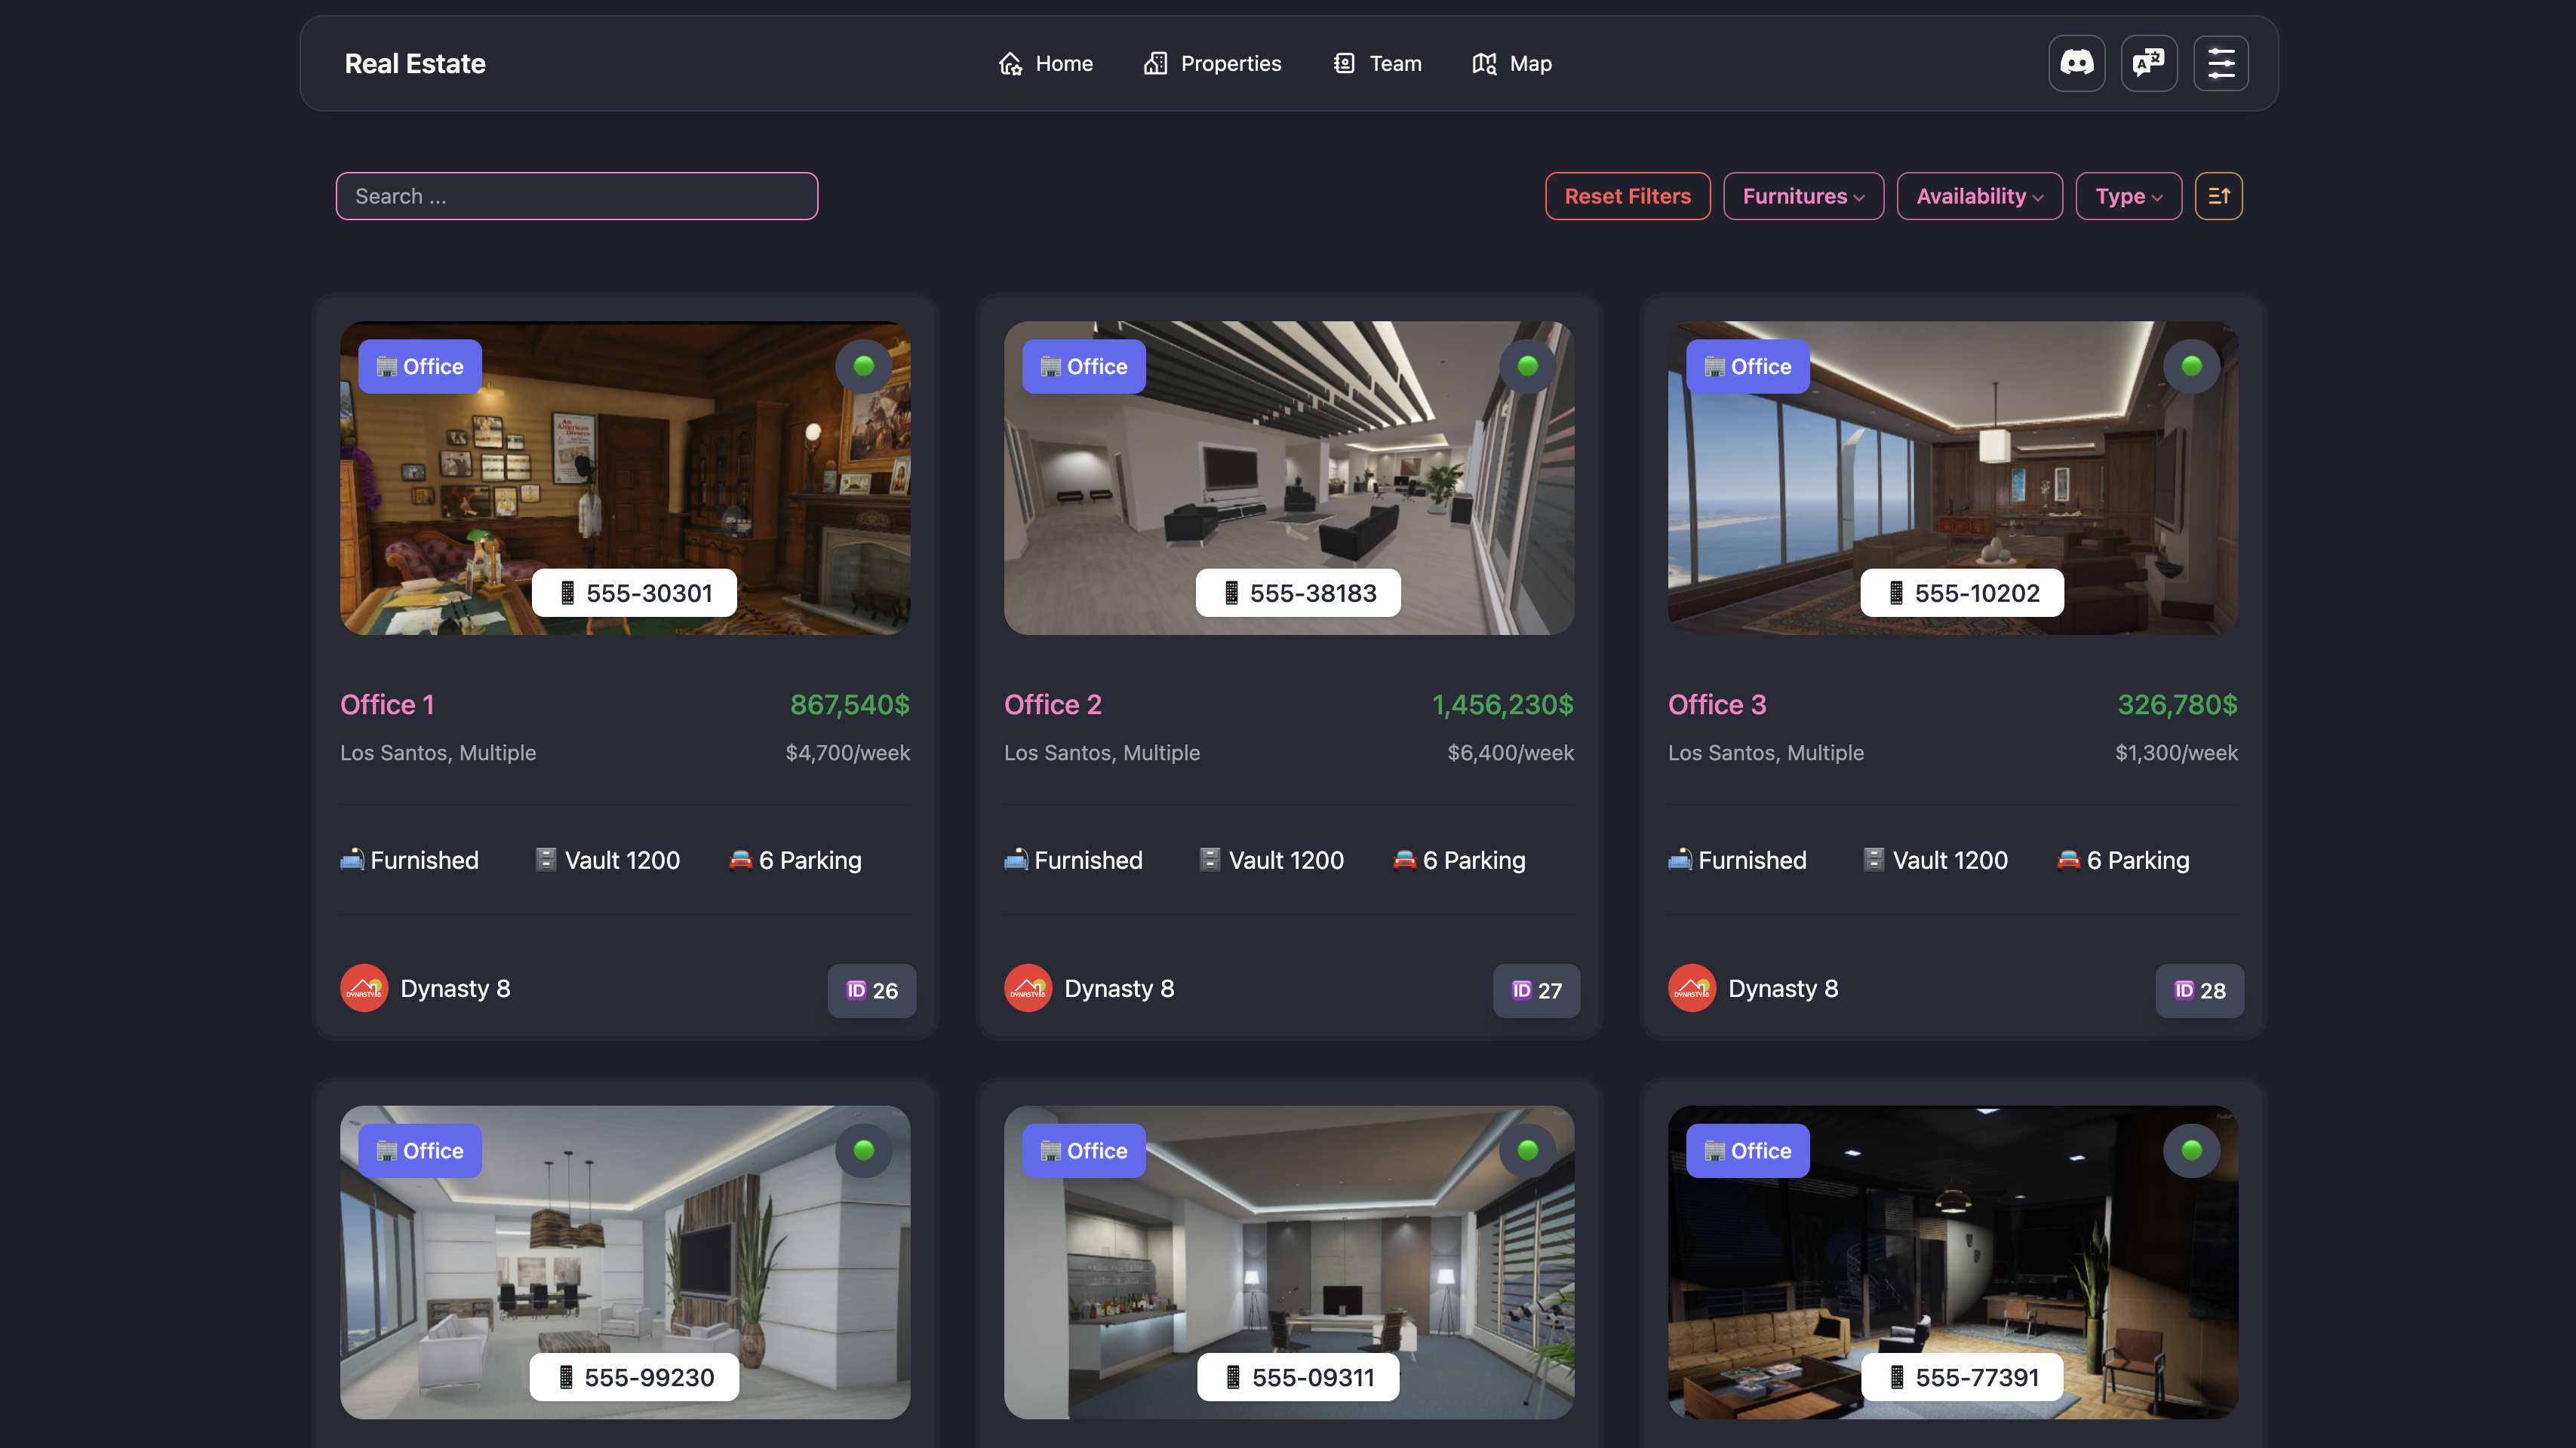Expand the Furnitures filter dropdown
Viewport: 2576px width, 1448px height.
tap(1803, 196)
